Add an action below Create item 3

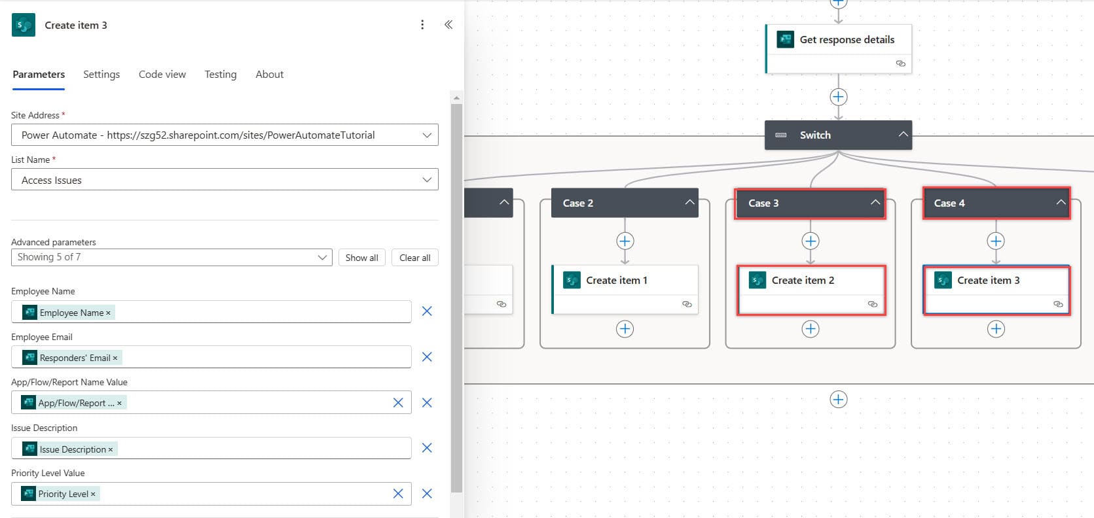(x=996, y=328)
